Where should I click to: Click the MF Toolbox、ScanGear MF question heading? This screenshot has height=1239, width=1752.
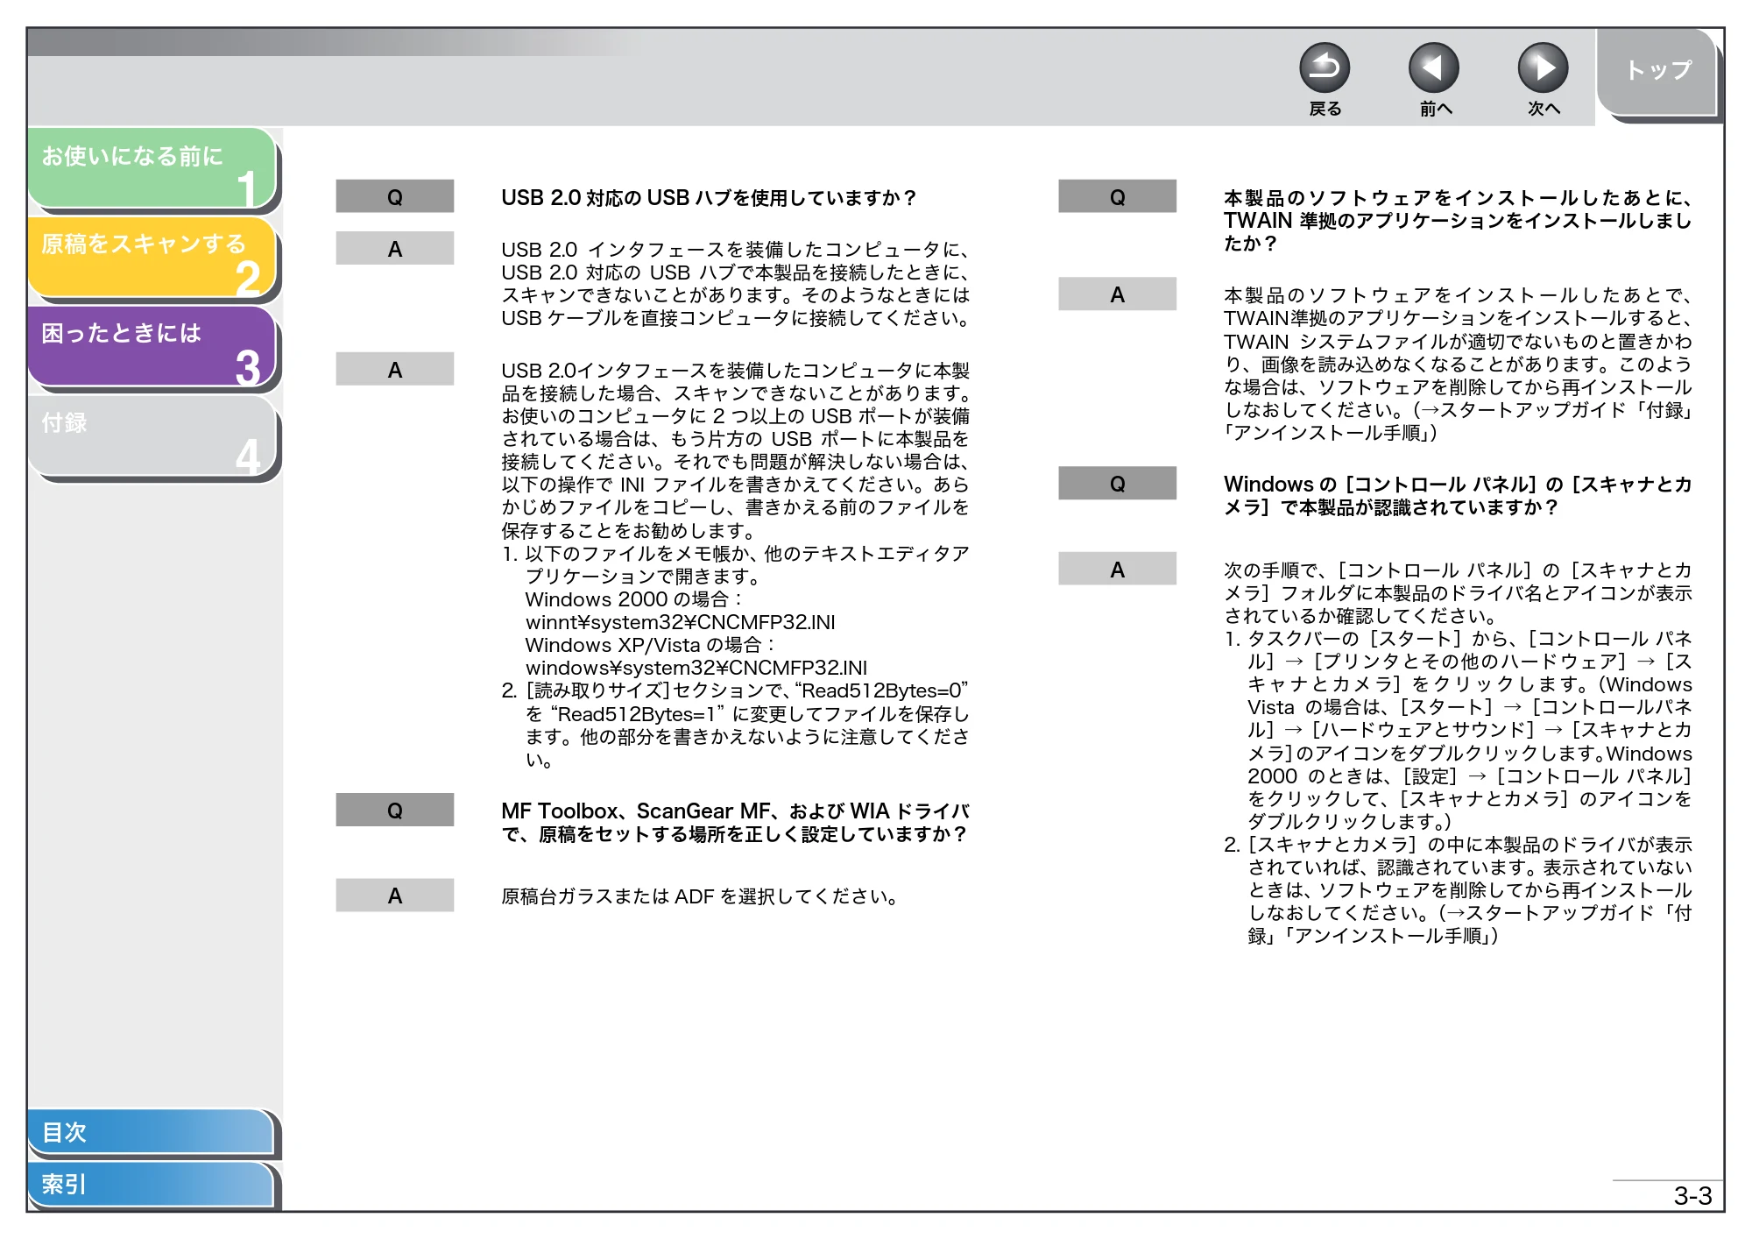[x=736, y=823]
